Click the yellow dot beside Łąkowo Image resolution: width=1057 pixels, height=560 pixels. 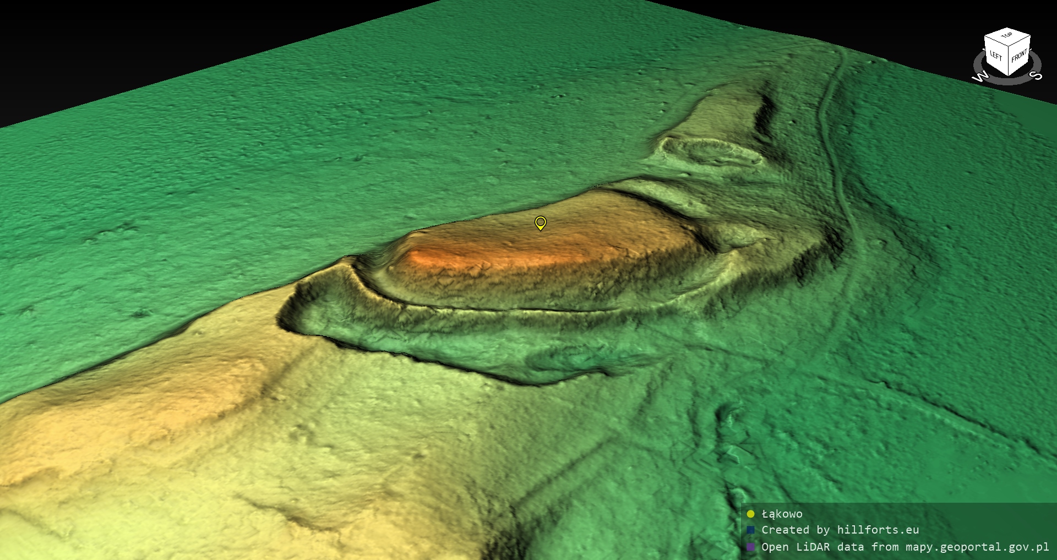pos(750,514)
